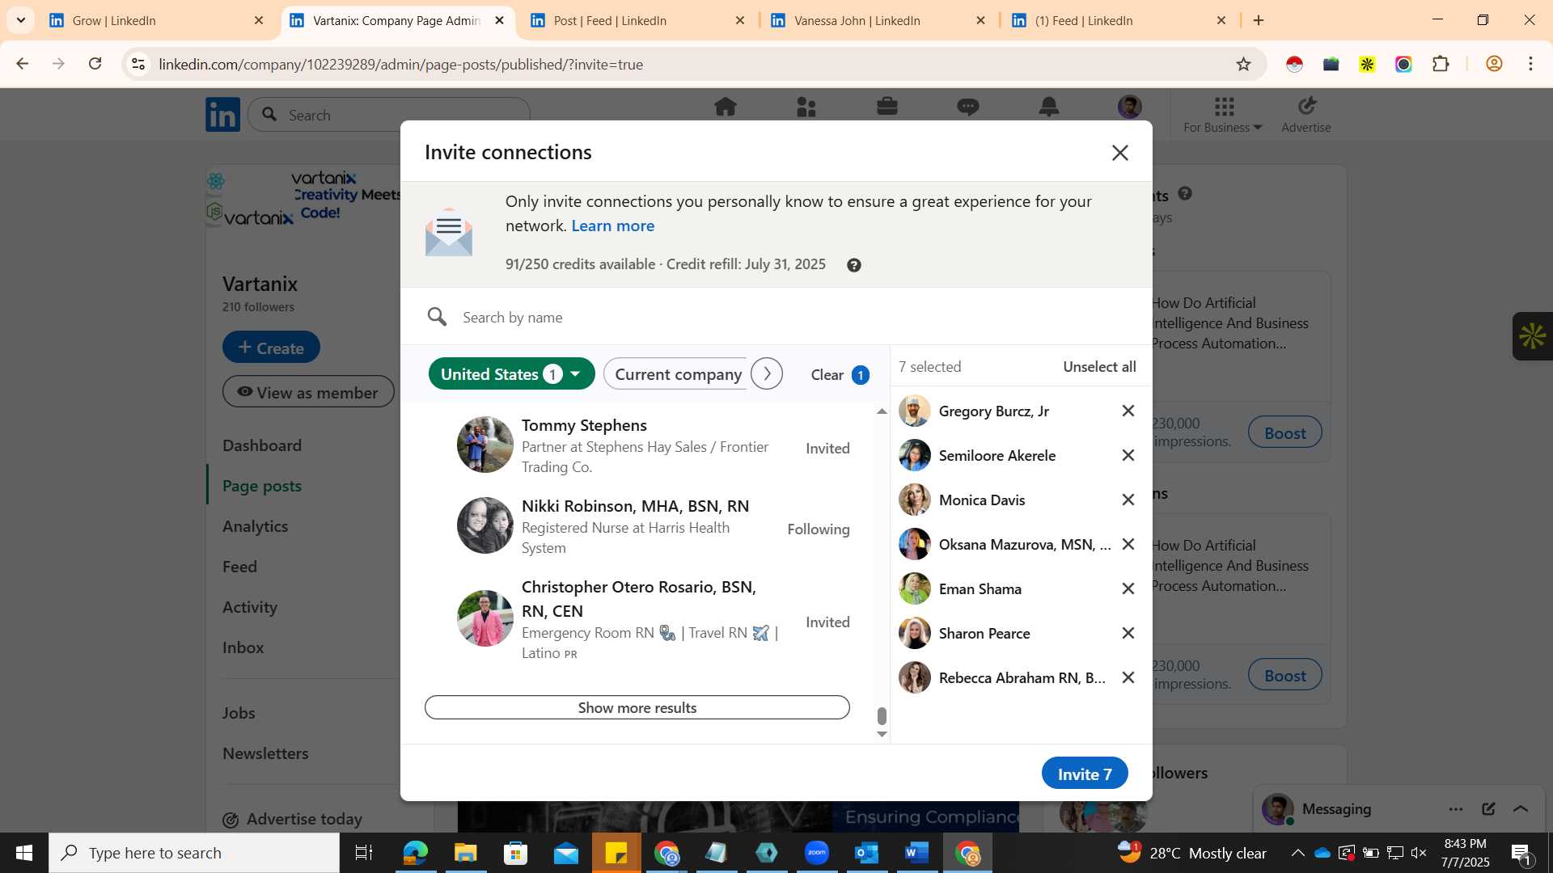Click View as member button
Image resolution: width=1553 pixels, height=873 pixels.
click(308, 392)
